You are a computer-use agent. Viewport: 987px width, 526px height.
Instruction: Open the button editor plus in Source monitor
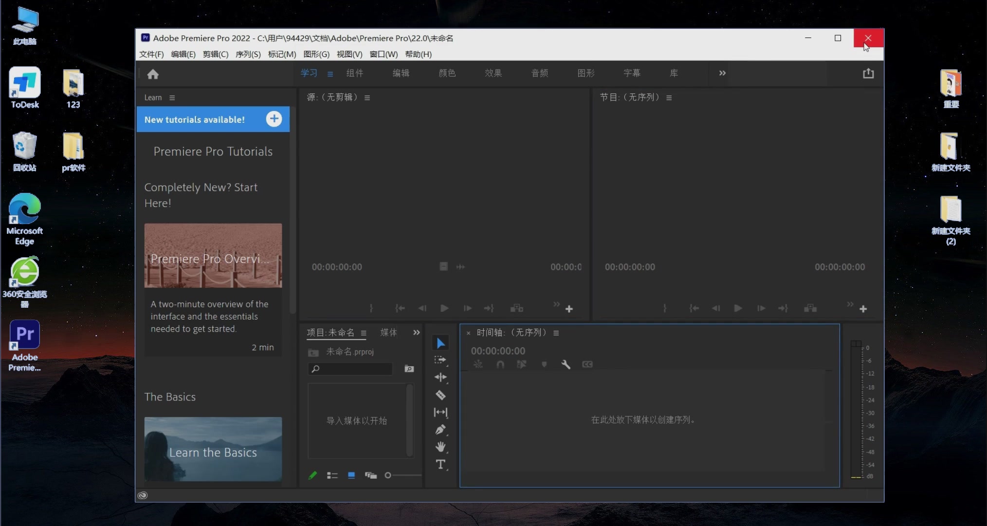point(569,309)
